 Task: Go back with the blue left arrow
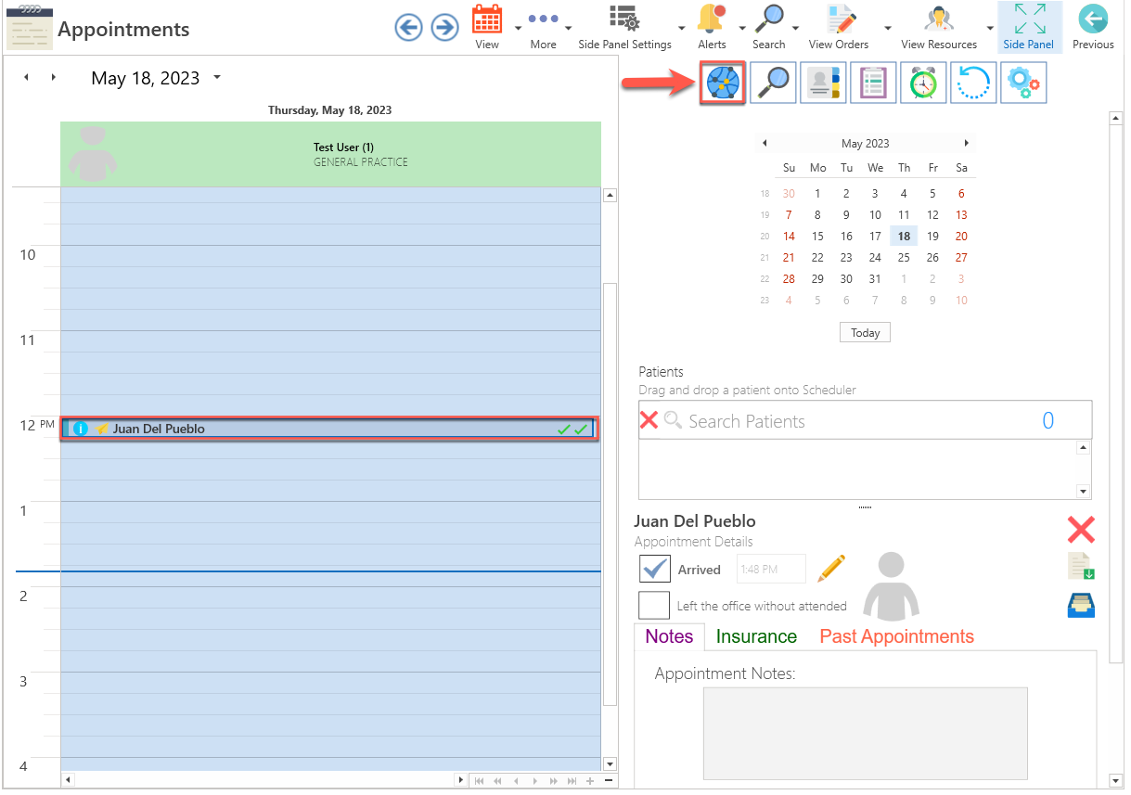click(x=408, y=27)
